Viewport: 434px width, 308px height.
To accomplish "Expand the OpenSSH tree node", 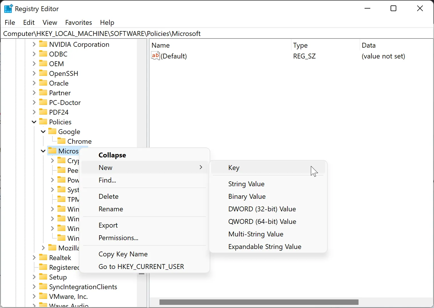I will (34, 73).
